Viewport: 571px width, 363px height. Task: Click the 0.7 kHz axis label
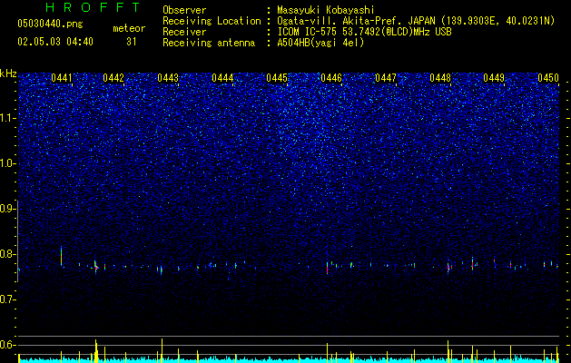click(8, 299)
